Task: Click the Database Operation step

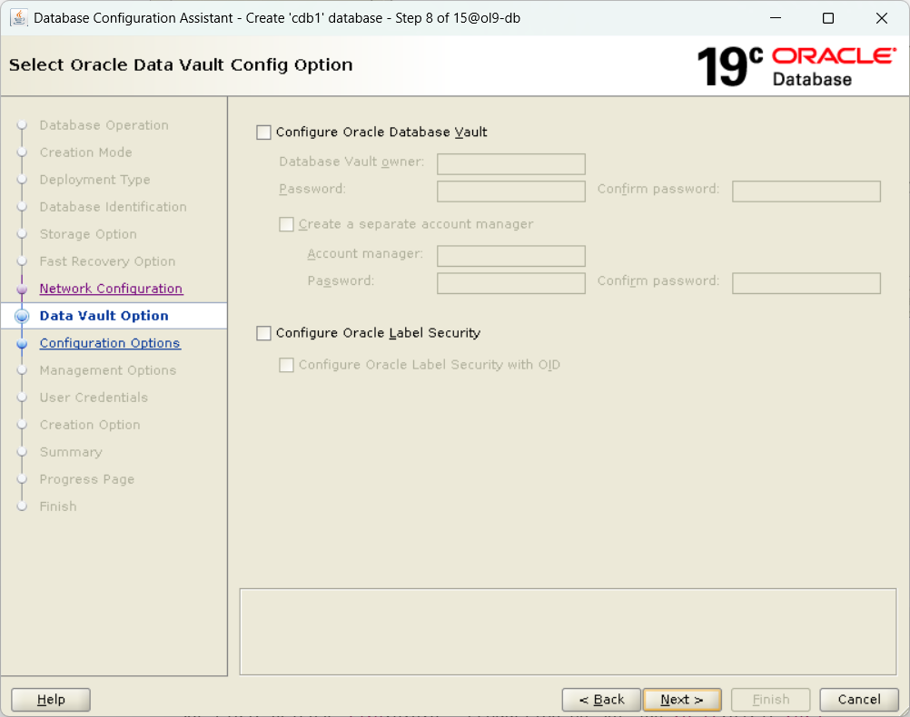Action: click(x=104, y=125)
